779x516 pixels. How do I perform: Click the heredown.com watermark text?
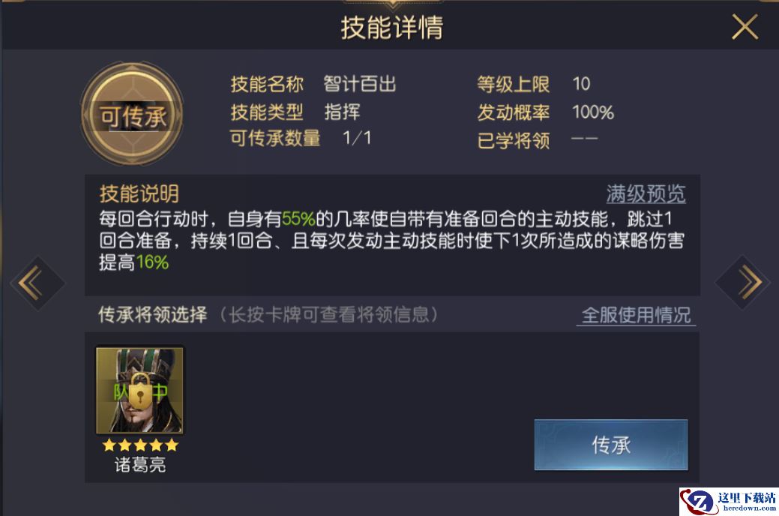[x=749, y=508]
